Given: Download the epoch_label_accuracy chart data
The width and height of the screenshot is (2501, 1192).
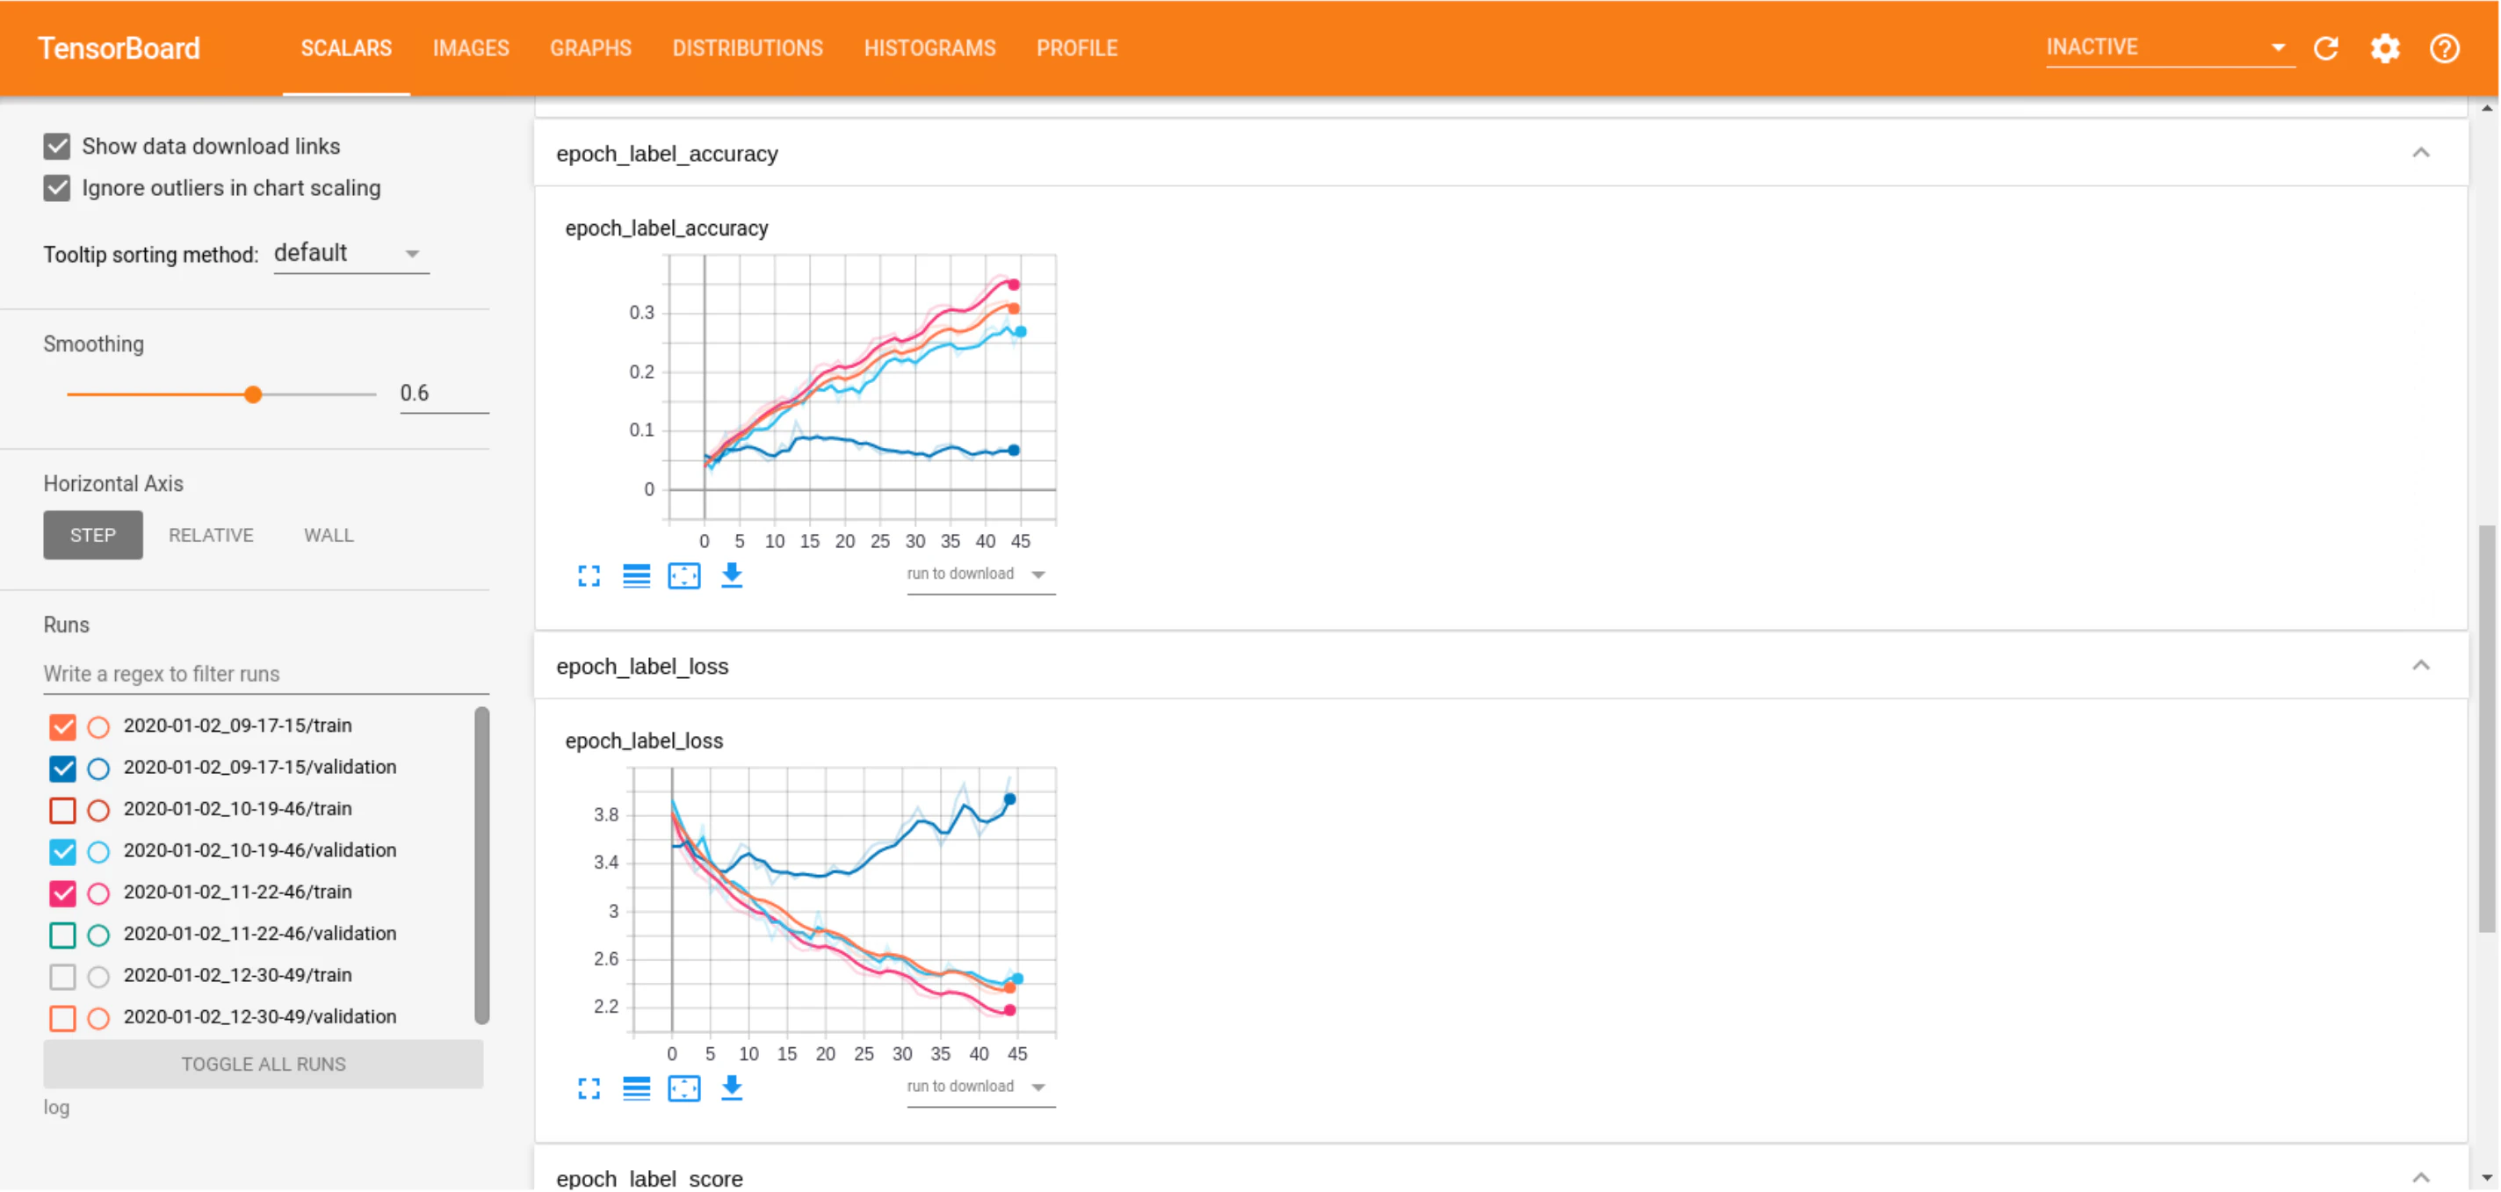Looking at the screenshot, I should 731,575.
